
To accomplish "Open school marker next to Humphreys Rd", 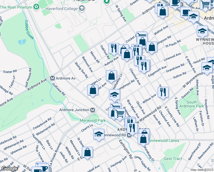I will [114, 95].
